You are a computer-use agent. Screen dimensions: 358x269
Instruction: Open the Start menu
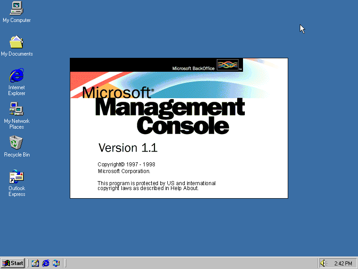(x=13, y=263)
